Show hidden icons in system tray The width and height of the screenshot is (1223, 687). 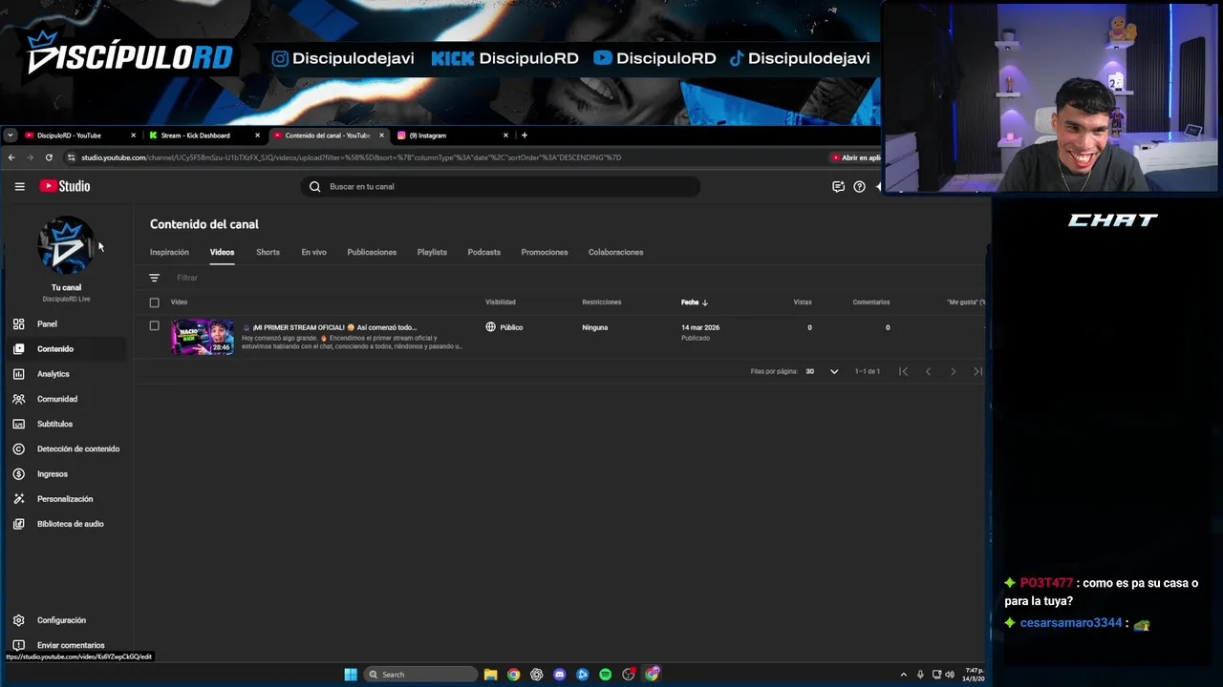(903, 675)
